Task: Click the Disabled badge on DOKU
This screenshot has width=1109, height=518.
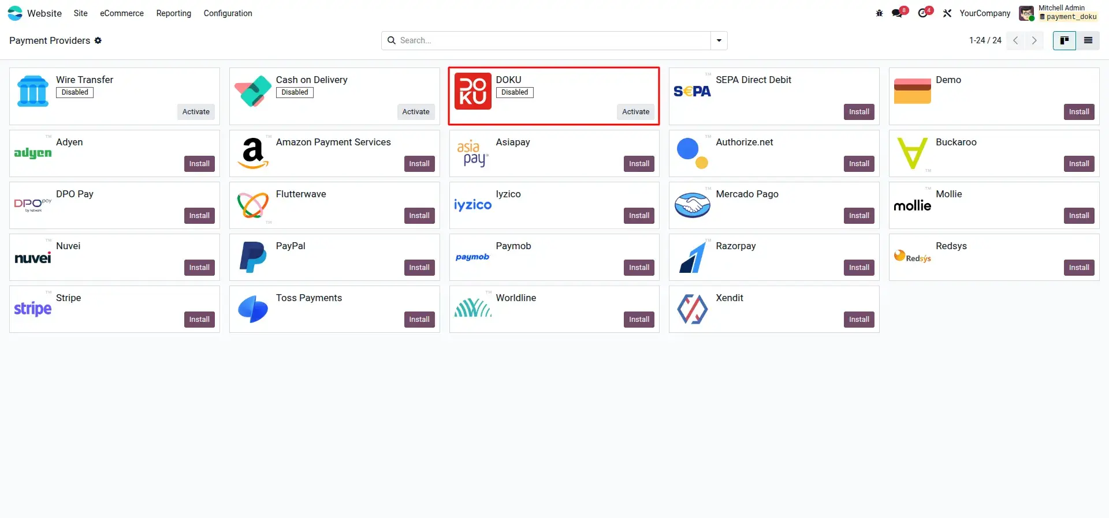Action: (x=515, y=92)
